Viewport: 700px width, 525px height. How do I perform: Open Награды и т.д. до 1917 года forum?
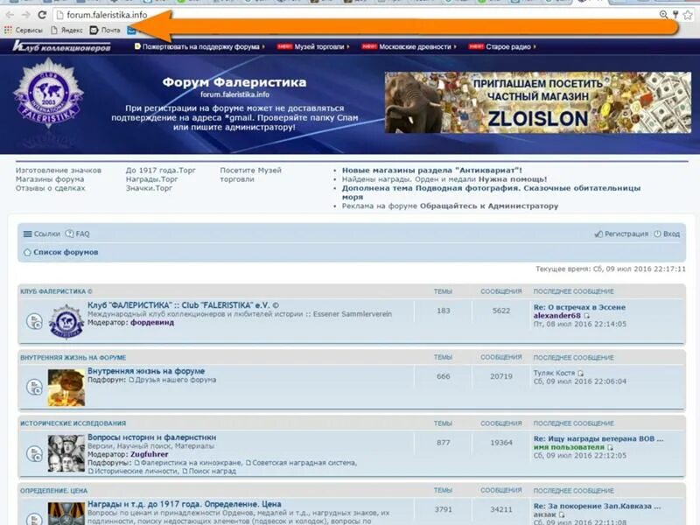point(185,504)
